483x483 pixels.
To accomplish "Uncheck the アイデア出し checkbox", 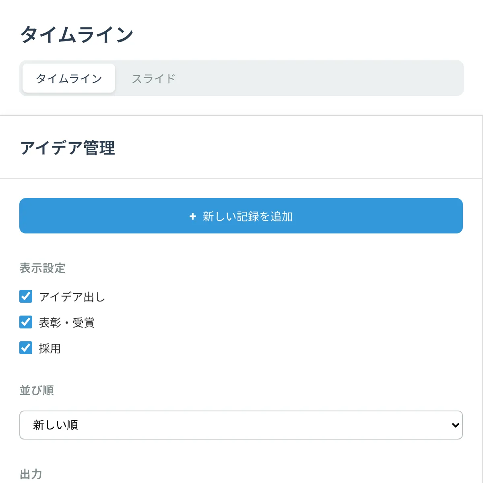I will pos(26,297).
